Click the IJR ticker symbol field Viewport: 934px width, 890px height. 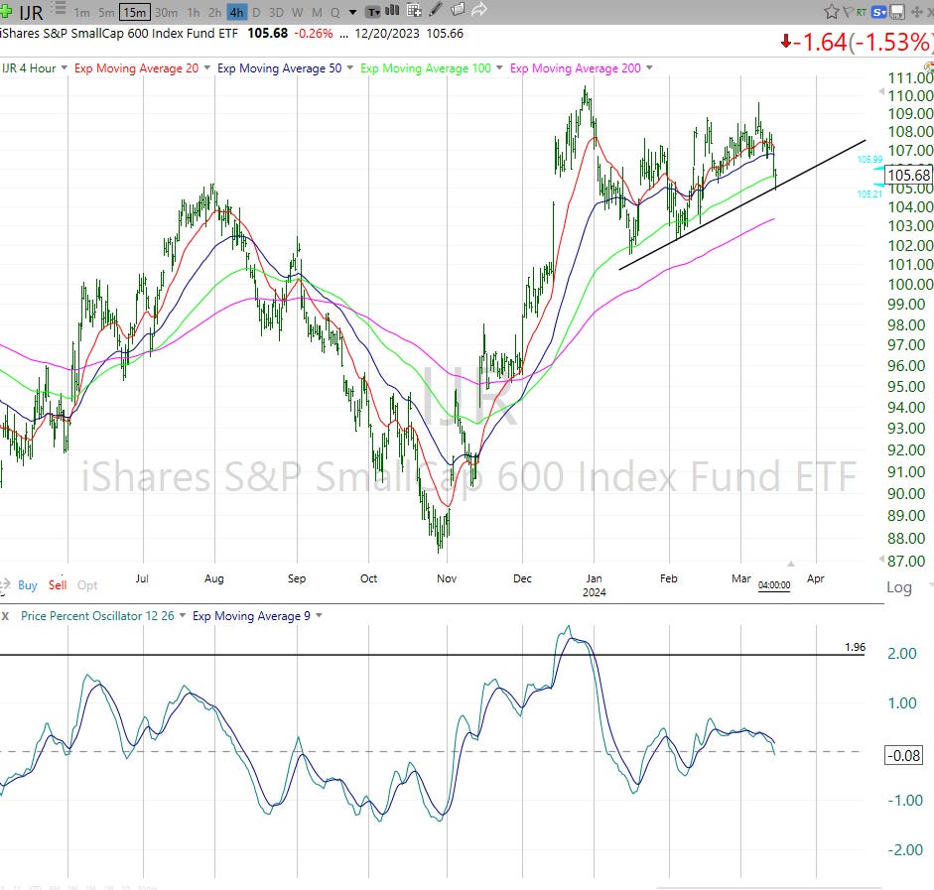(x=31, y=12)
